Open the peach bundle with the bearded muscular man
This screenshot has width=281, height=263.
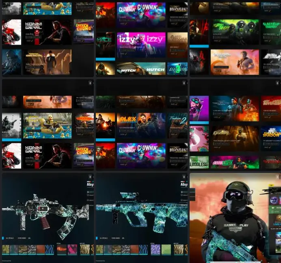pyautogui.click(x=235, y=62)
